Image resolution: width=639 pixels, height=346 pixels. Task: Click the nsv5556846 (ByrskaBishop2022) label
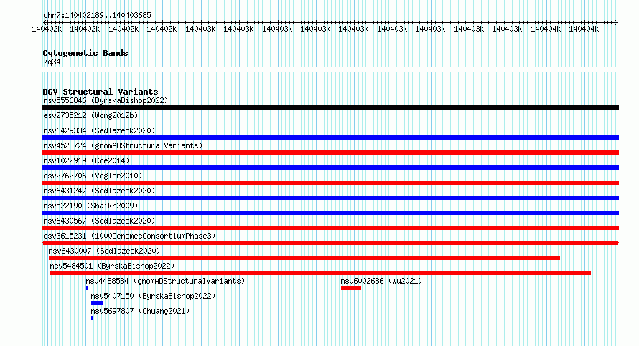[x=106, y=100]
